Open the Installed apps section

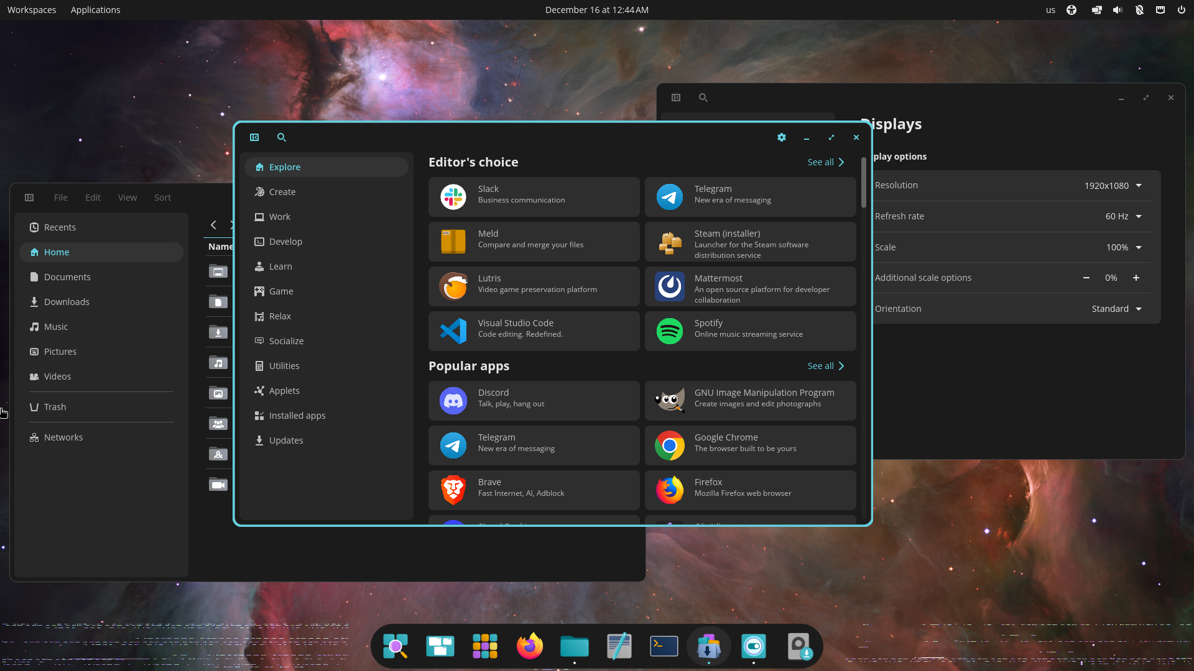tap(297, 416)
